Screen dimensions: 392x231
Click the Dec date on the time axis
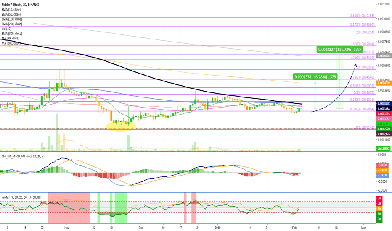141,228
